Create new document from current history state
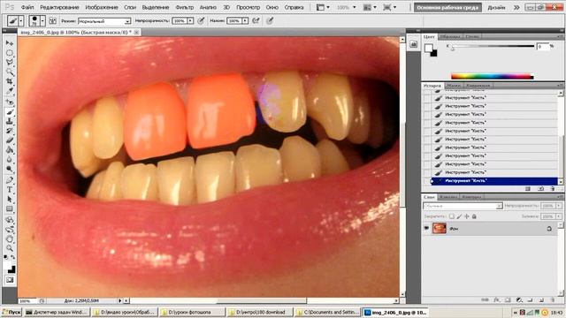The width and height of the screenshot is (566, 318). pos(528,188)
